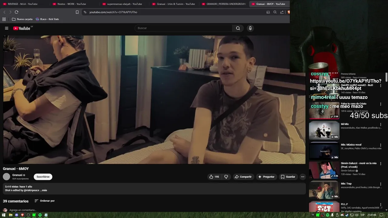Open OBS Studio from taskbar

pyautogui.click(x=28, y=215)
